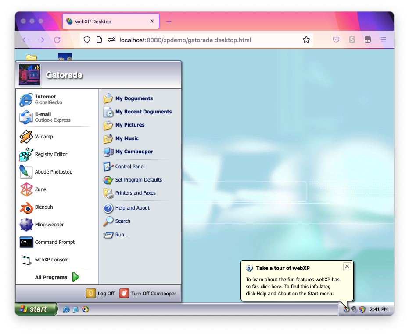Open My Recent Doguments submenu
Image resolution: width=409 pixels, height=334 pixels.
click(x=143, y=112)
